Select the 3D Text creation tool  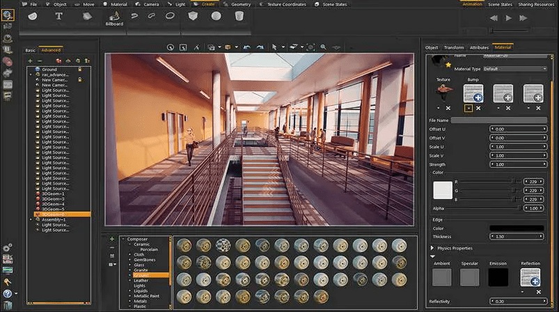[x=58, y=16]
